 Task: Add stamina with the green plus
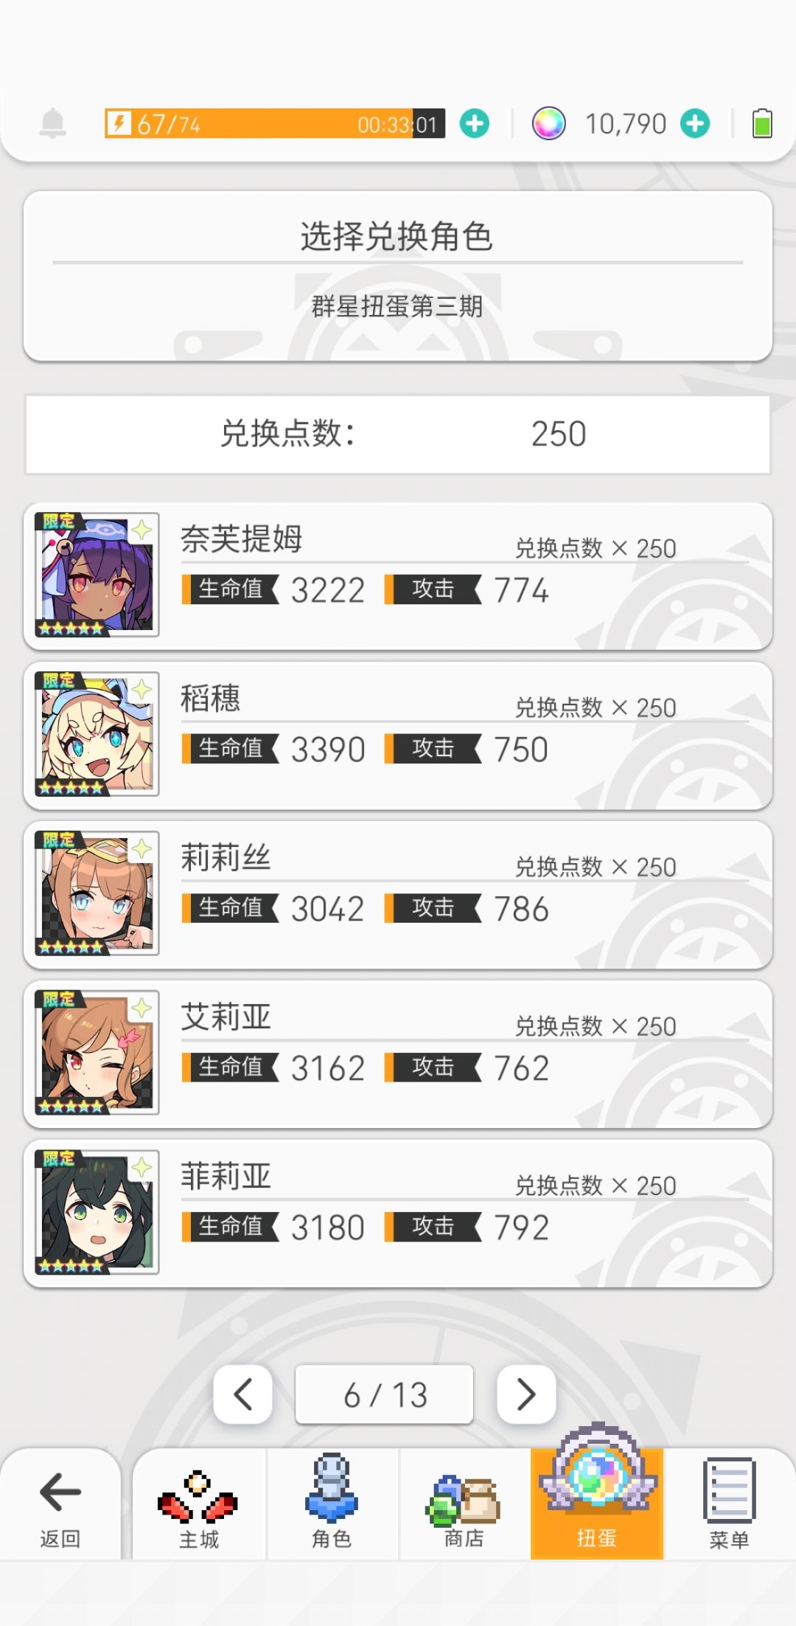tap(475, 124)
